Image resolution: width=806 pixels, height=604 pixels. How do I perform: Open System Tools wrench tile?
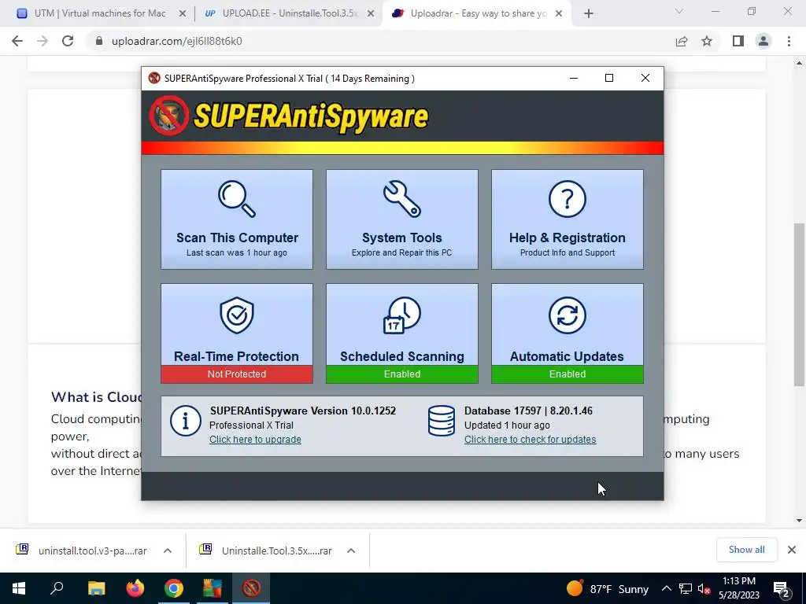pos(402,219)
